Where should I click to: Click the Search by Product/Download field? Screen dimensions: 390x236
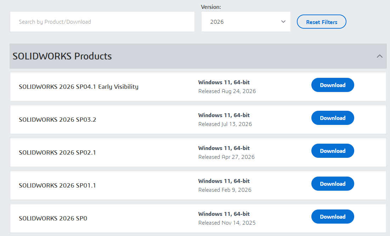[x=102, y=22]
